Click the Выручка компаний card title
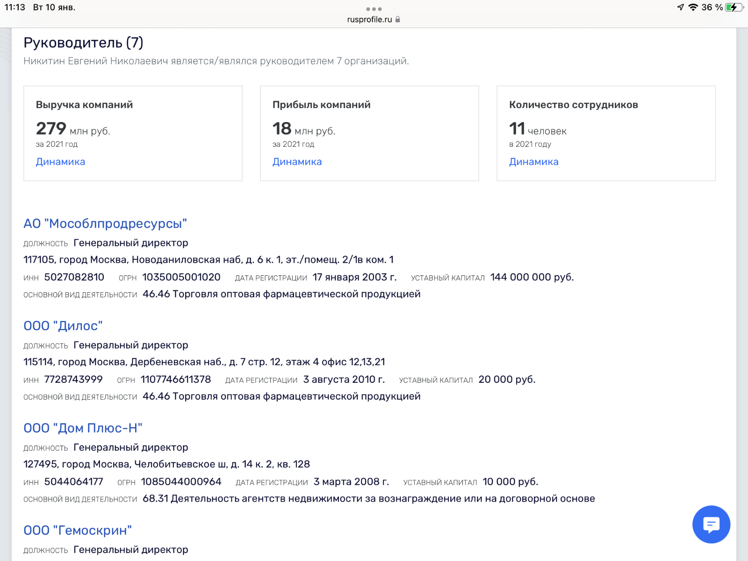Viewport: 748px width, 561px height. [85, 105]
